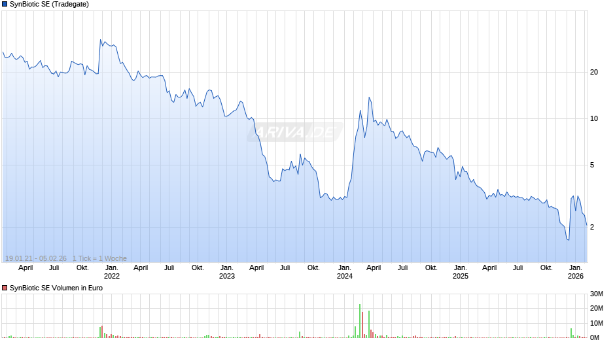
Task: Click the blue SynBiotic SE legend square
Action: [x=5, y=5]
